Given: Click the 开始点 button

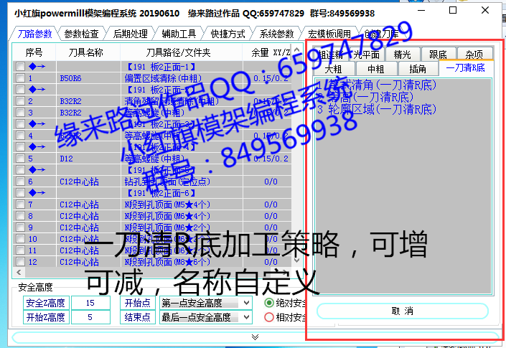Looking at the screenshot, I should pyautogui.click(x=138, y=303).
